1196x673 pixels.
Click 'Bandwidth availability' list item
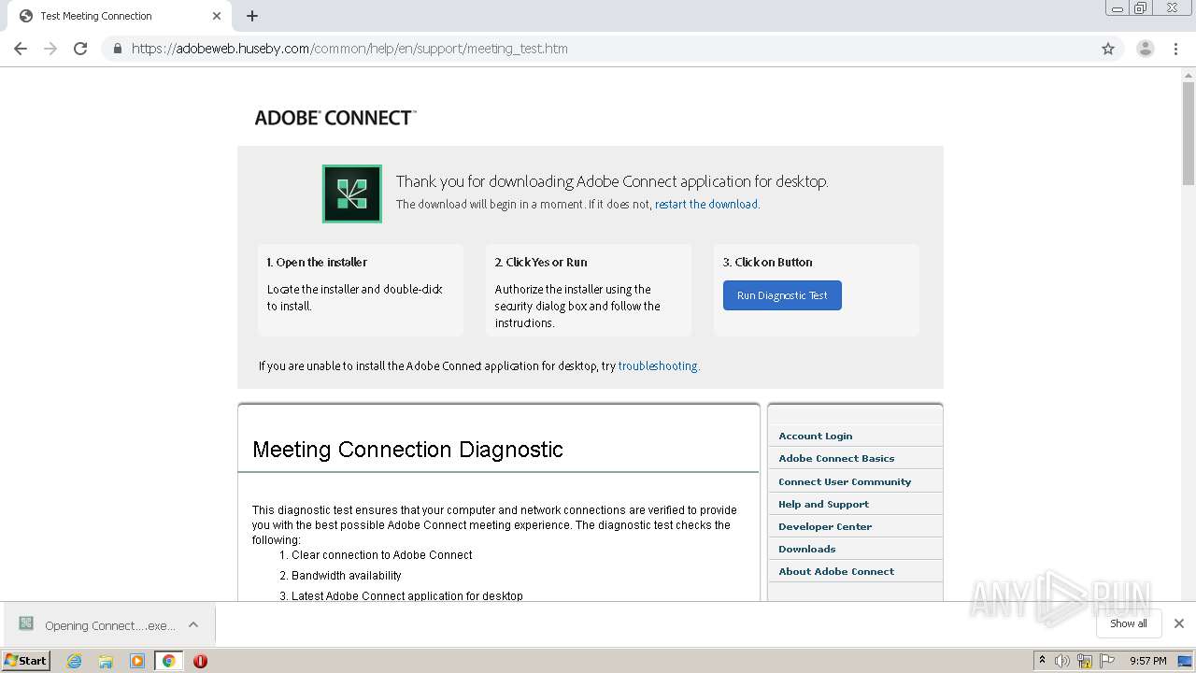coord(347,576)
